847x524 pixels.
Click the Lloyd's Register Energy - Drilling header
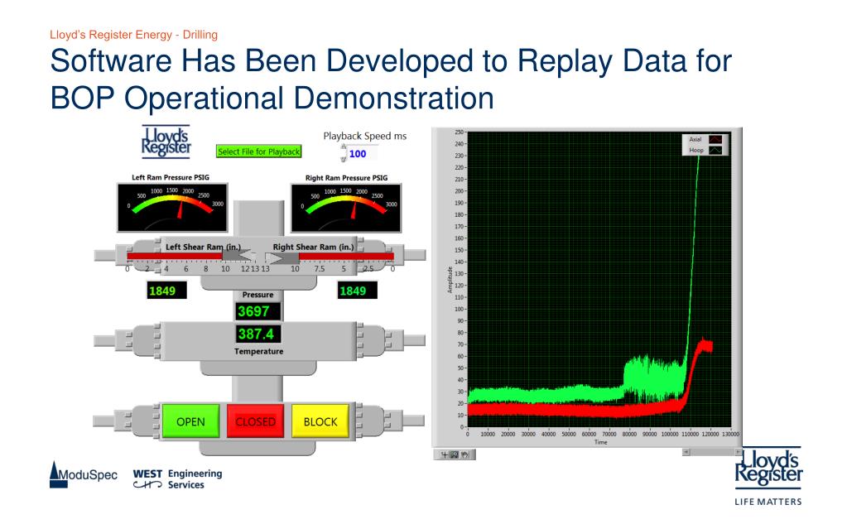[x=133, y=35]
